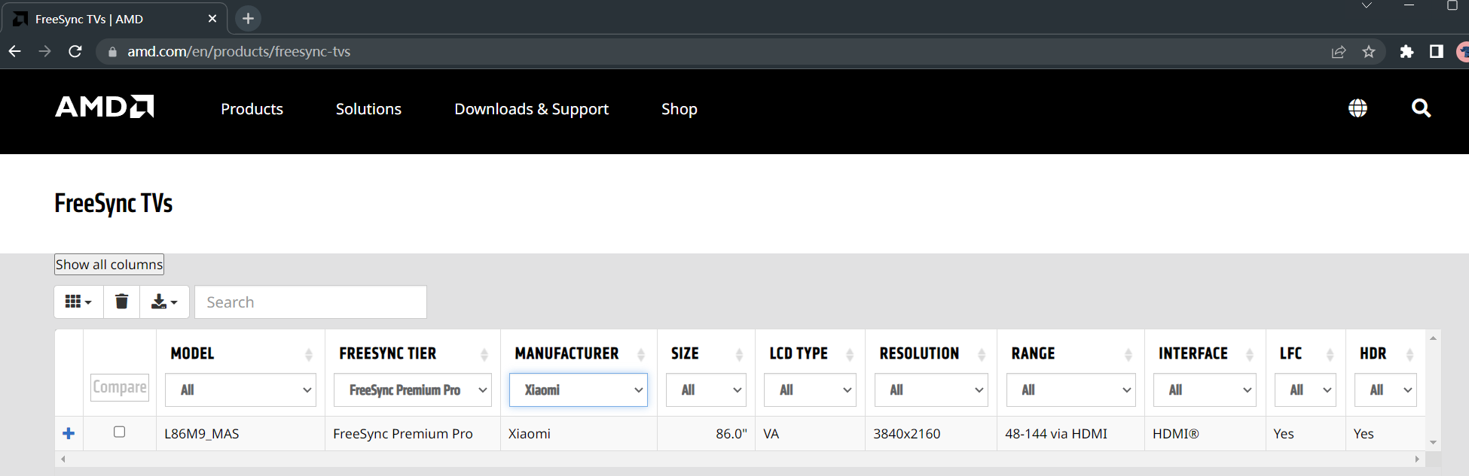Click the Show all columns button
1469x476 pixels.
point(109,265)
